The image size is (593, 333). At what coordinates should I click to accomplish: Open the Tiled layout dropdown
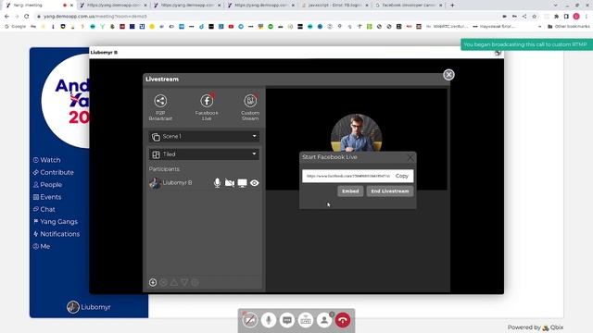pos(204,154)
